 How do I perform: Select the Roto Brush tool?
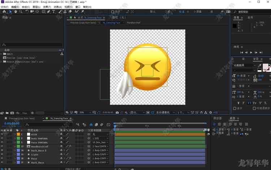[77, 12]
